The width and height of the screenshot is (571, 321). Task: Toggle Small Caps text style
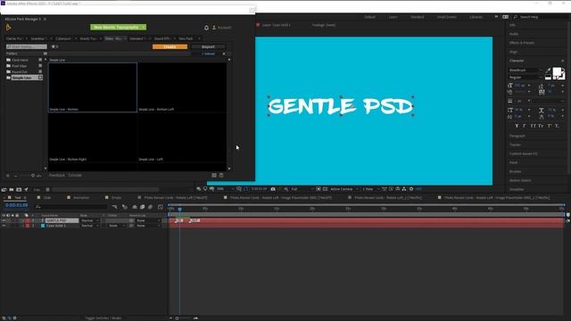(541, 126)
